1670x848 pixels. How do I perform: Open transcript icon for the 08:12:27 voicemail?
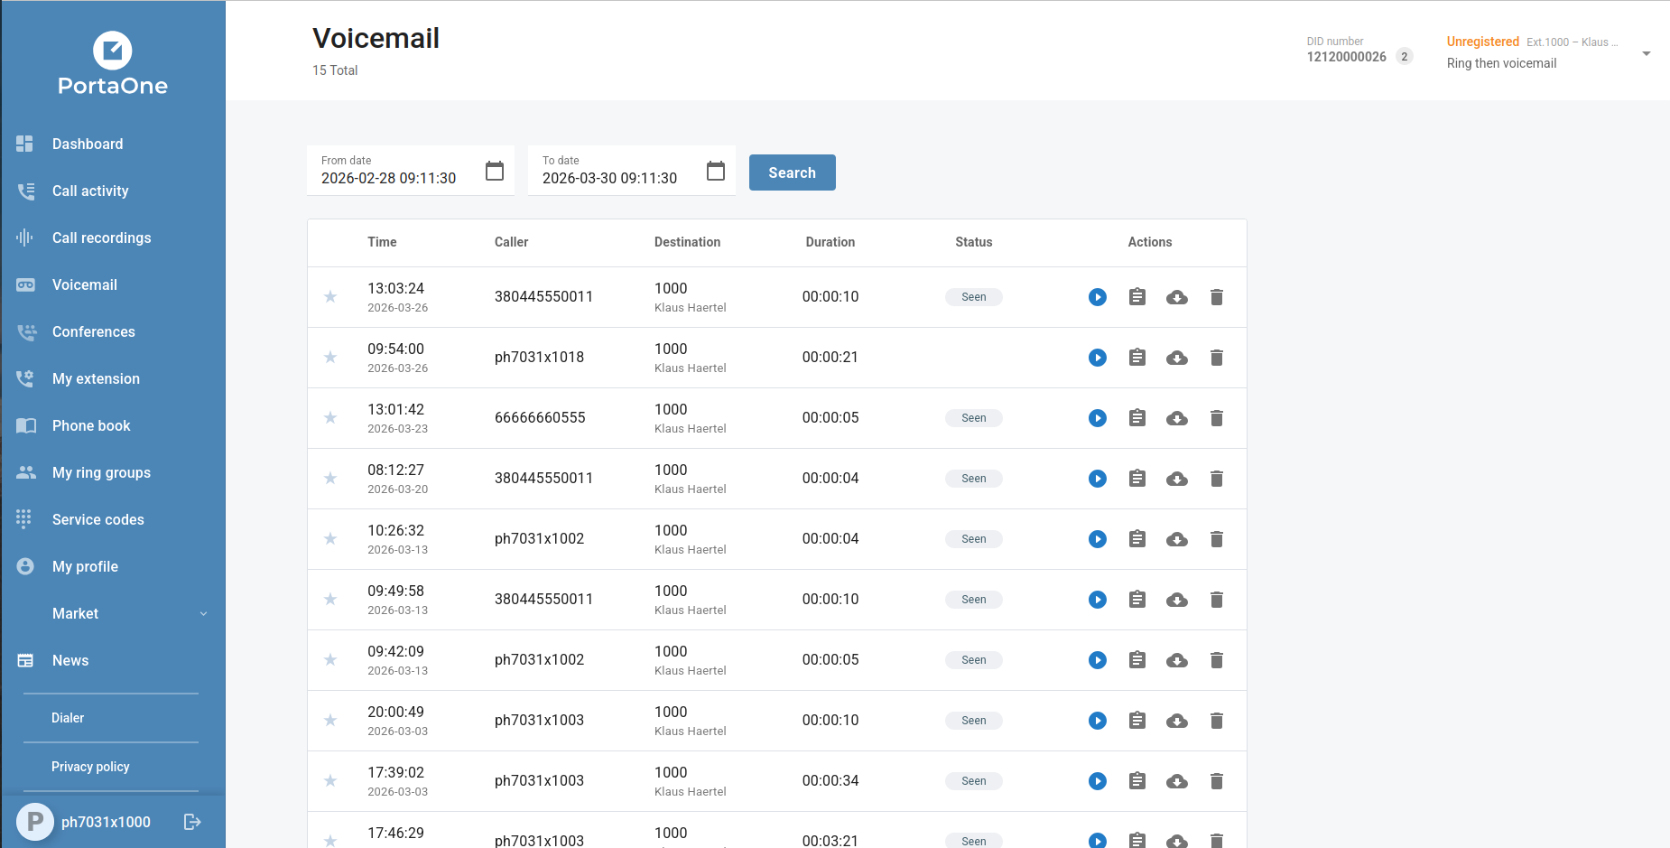coord(1137,479)
